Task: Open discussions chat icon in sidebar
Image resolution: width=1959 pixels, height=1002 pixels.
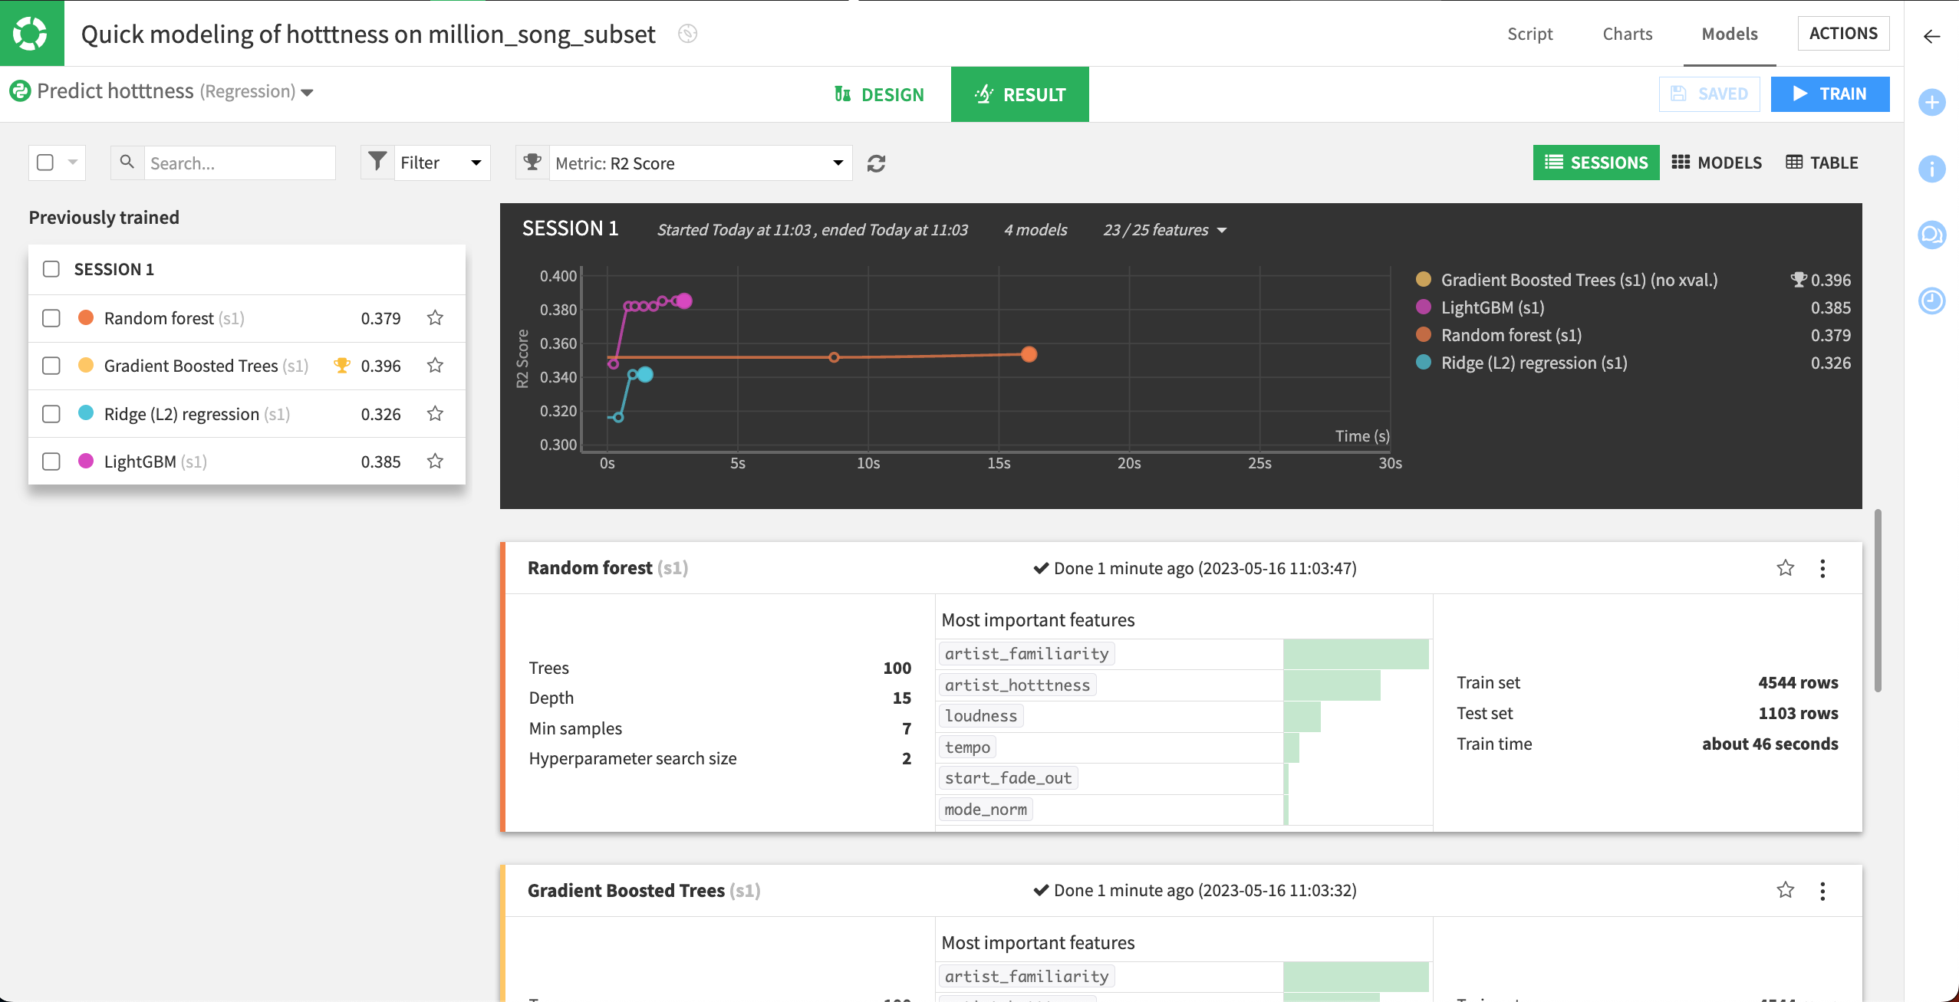Action: [1931, 235]
